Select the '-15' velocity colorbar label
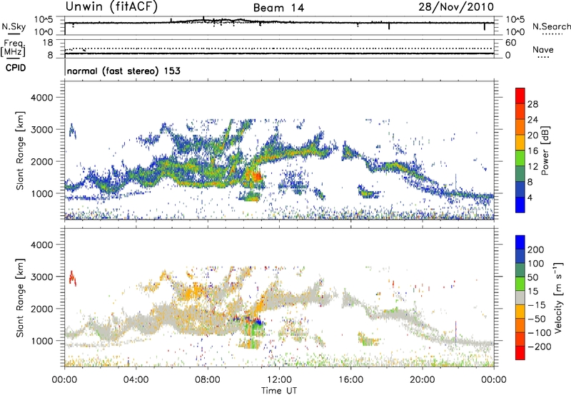Image resolution: width=571 pixels, height=395 pixels. pos(537,304)
